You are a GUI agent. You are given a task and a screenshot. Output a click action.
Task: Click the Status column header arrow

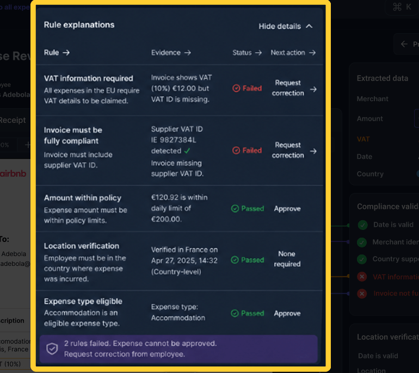point(258,53)
